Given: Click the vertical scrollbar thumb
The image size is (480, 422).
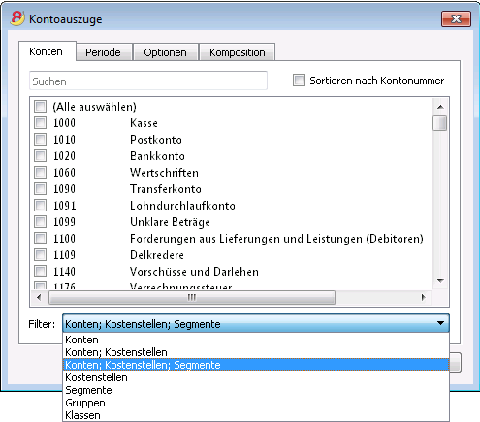Looking at the screenshot, I should tap(440, 123).
